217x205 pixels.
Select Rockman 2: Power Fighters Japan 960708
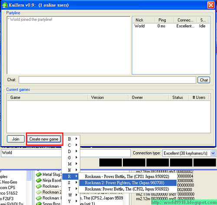coord(128,183)
